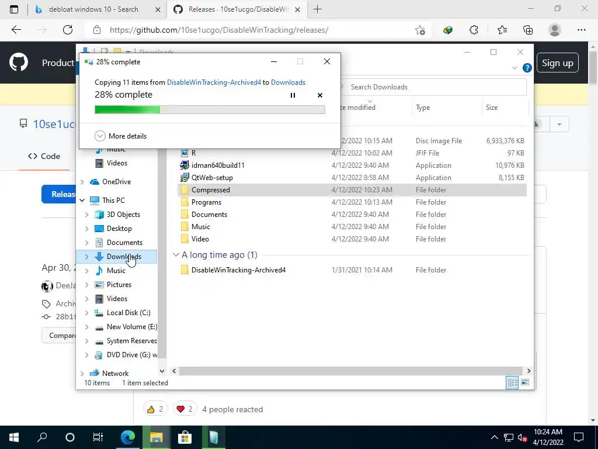598x449 pixels.
Task: Expand 3D Objects tree node
Action: 86,215
